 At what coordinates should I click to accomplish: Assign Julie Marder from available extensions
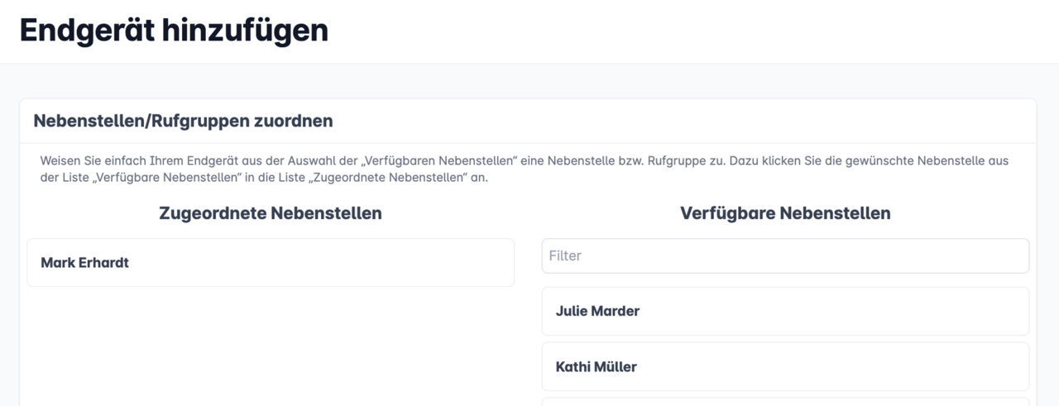pos(784,312)
